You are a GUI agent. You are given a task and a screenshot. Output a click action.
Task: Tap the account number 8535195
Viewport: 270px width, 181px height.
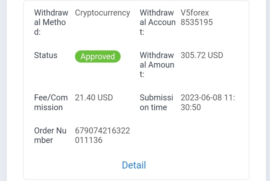point(197,22)
